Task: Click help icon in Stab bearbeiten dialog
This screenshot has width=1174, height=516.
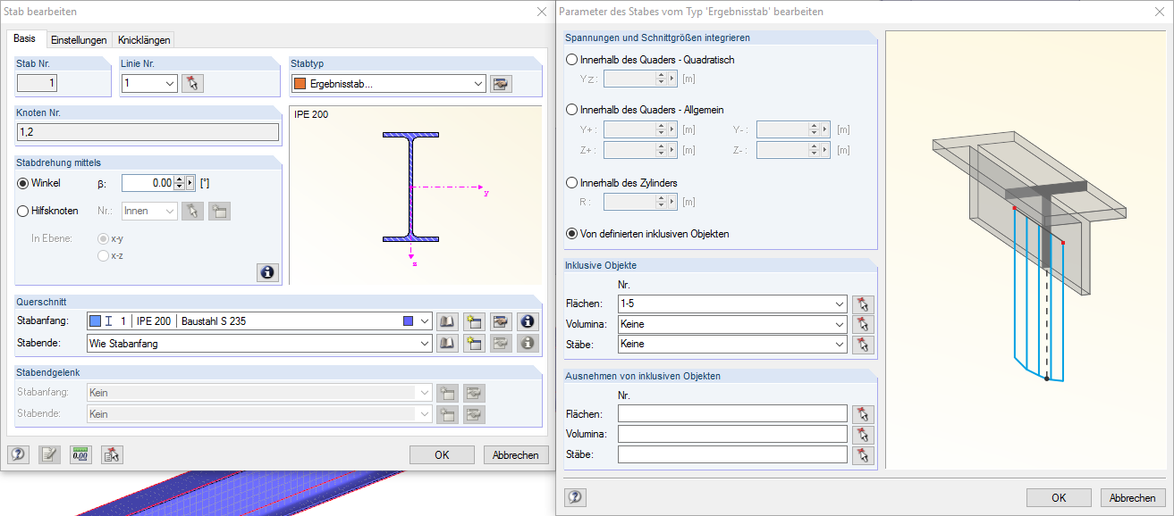Action: coord(18,454)
